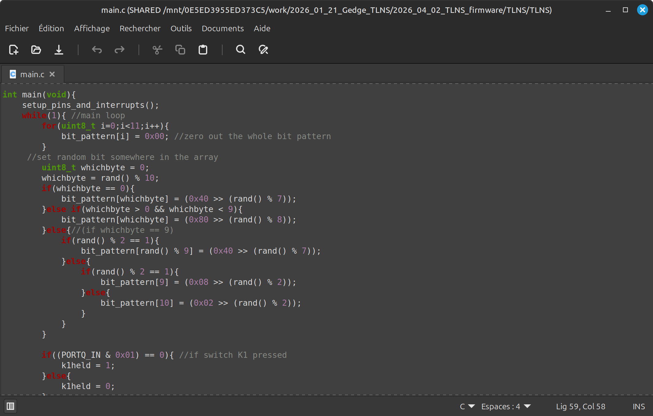The width and height of the screenshot is (653, 416).
Task: Open find and replace icon
Action: (263, 50)
